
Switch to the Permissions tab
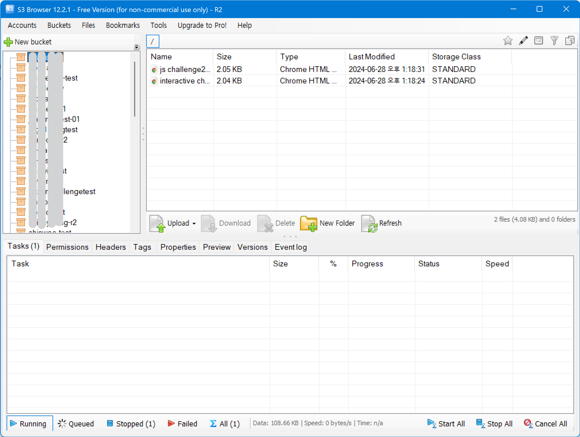click(67, 247)
